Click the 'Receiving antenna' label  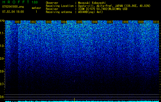tap(59, 12)
